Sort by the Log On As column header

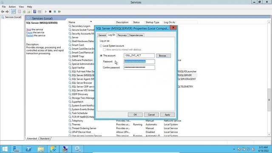pyautogui.click(x=180, y=22)
